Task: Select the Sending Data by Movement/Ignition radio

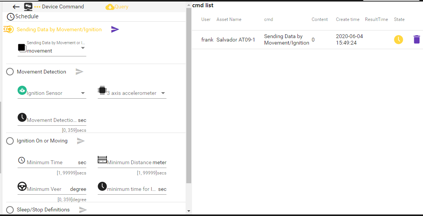Action: click(x=9, y=29)
